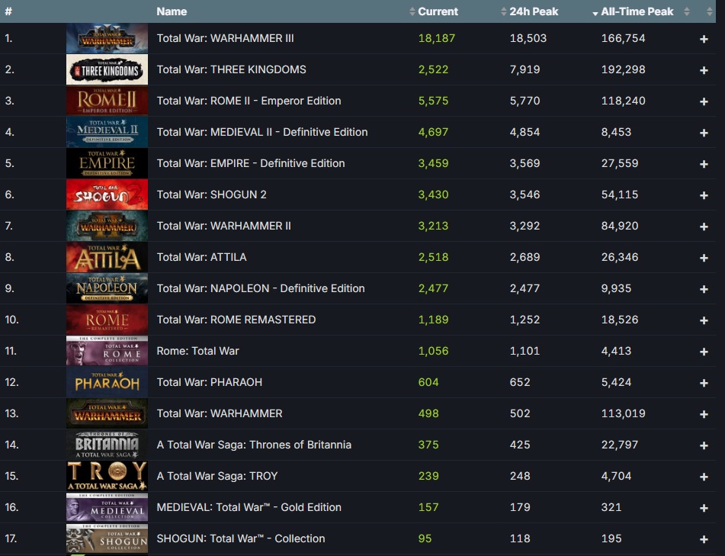The width and height of the screenshot is (725, 556).
Task: Click the plus icon for MEDIEVAL: Total War Gold Edition
Action: pyautogui.click(x=704, y=508)
